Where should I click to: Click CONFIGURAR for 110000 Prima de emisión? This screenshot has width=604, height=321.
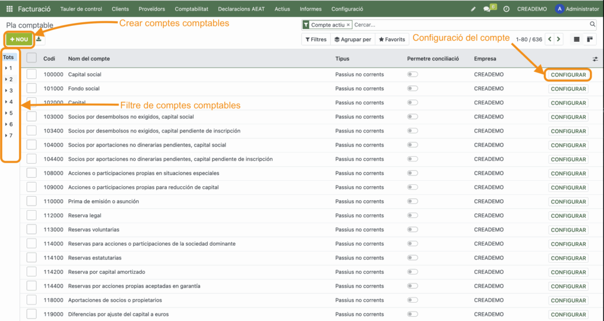point(568,201)
